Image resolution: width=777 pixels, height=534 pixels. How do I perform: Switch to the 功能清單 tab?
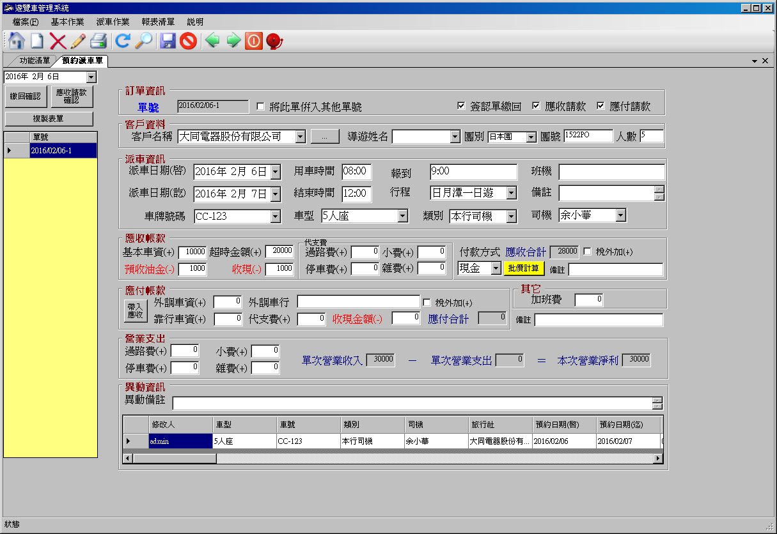(33, 61)
